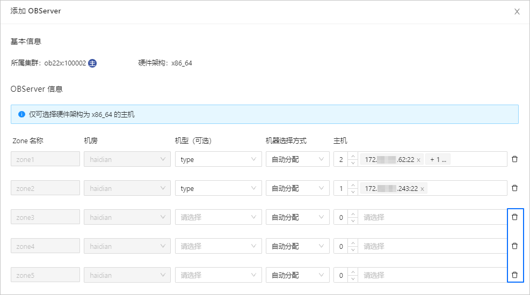Click the host count field for zone2
This screenshot has height=295, width=530.
pos(341,188)
